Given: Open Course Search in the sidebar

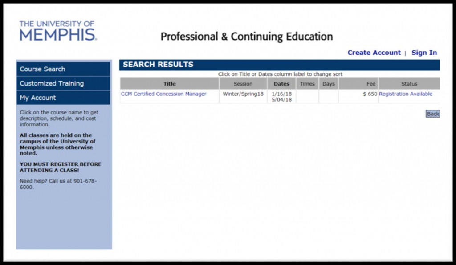Looking at the screenshot, I should [x=43, y=69].
